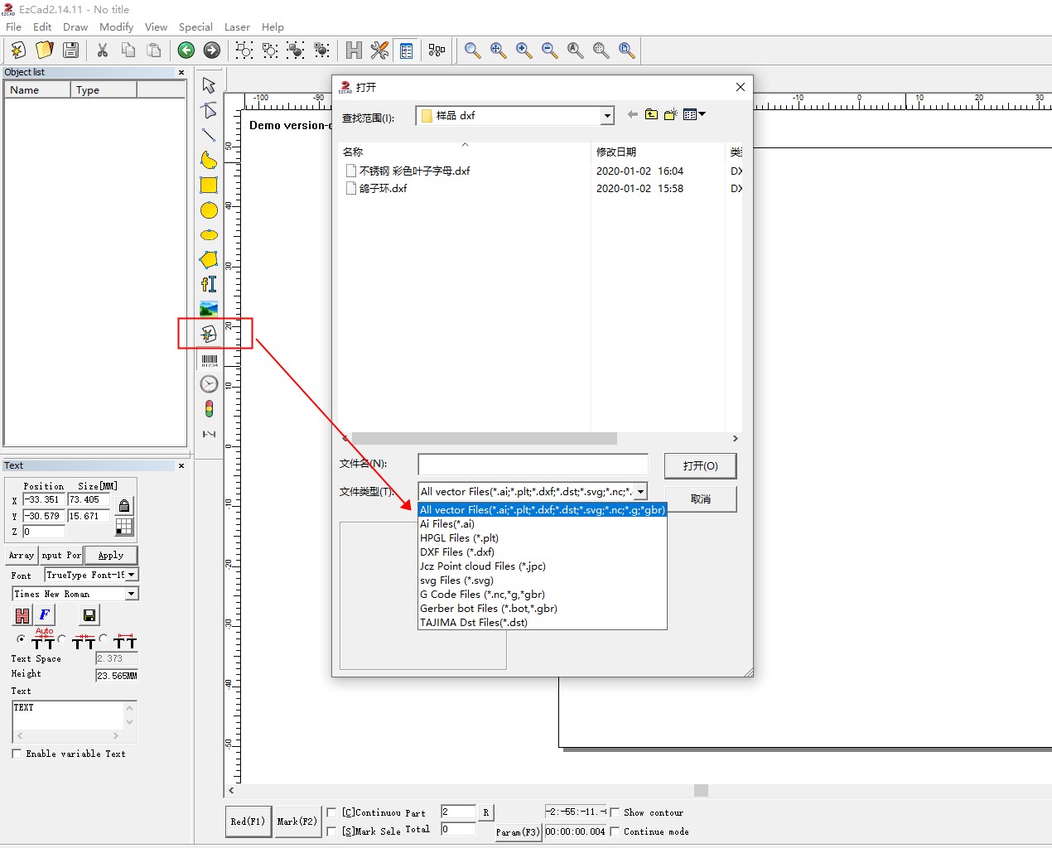Select the text drawing tool
Viewport: 1052px width, 848px height.
[209, 284]
